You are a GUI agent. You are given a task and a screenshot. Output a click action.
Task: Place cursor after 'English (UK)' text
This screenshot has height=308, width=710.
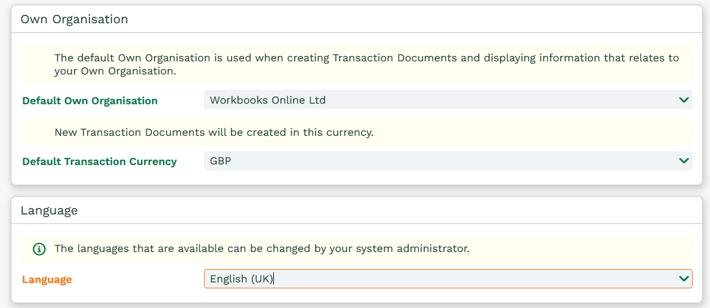274,279
